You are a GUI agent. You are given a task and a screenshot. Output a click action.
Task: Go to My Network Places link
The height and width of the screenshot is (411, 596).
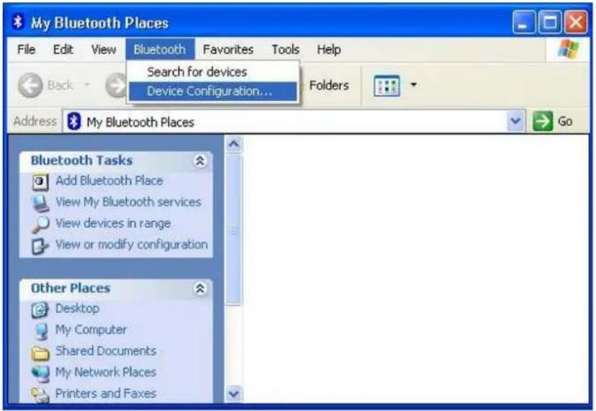point(106,372)
